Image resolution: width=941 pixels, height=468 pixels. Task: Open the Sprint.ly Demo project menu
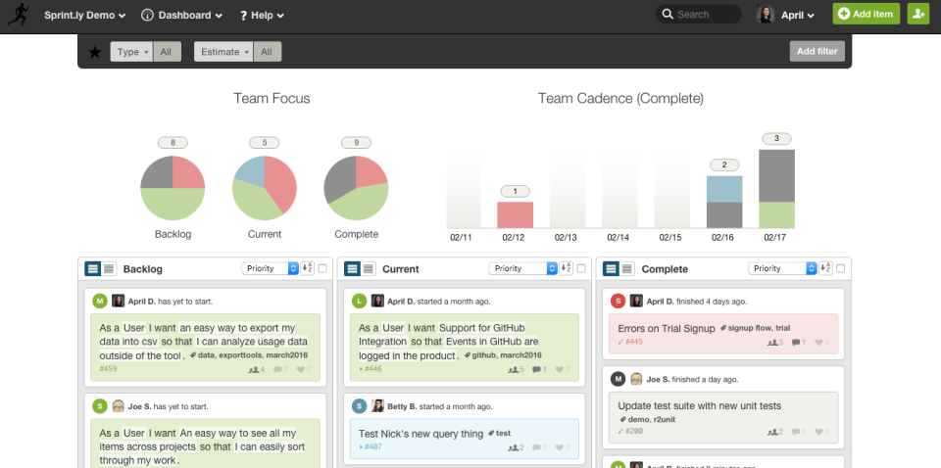[x=84, y=16]
